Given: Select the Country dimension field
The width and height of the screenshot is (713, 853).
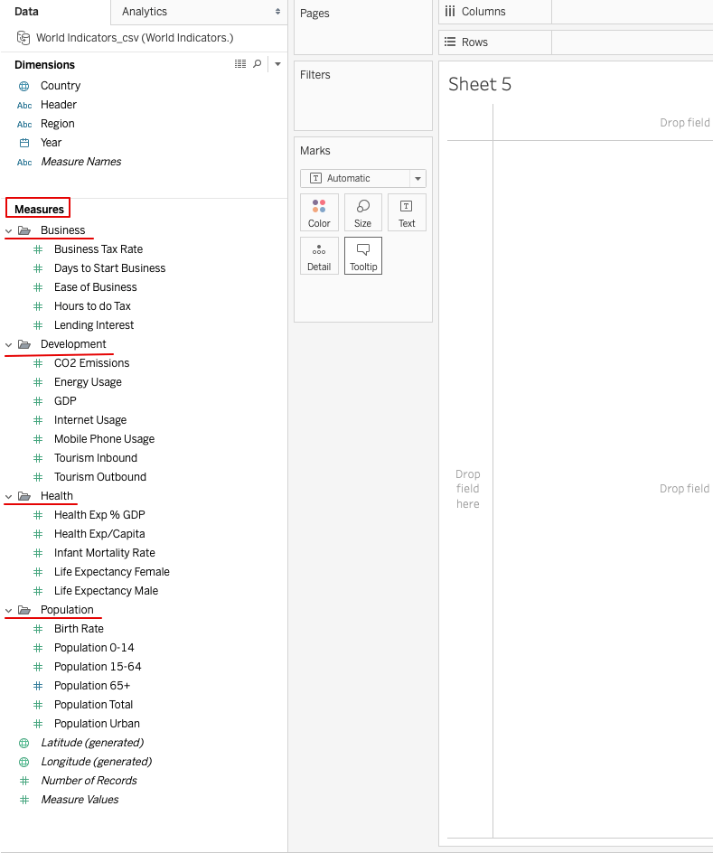Looking at the screenshot, I should click(61, 86).
